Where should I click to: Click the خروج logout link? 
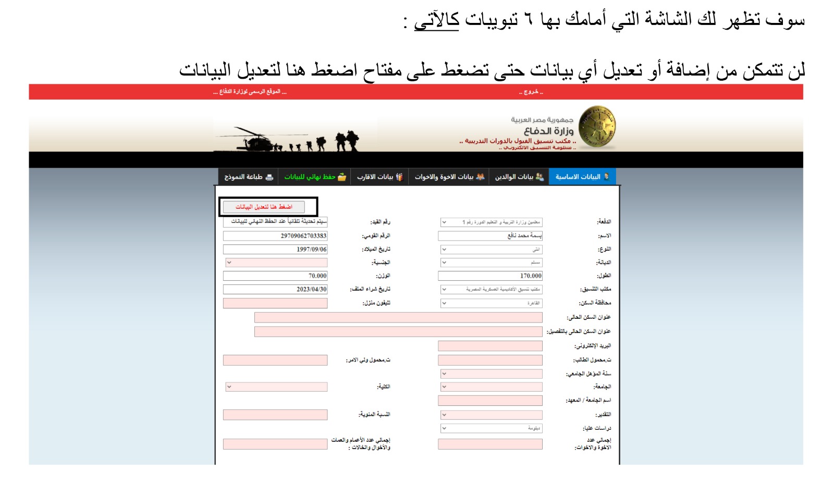tap(531, 92)
